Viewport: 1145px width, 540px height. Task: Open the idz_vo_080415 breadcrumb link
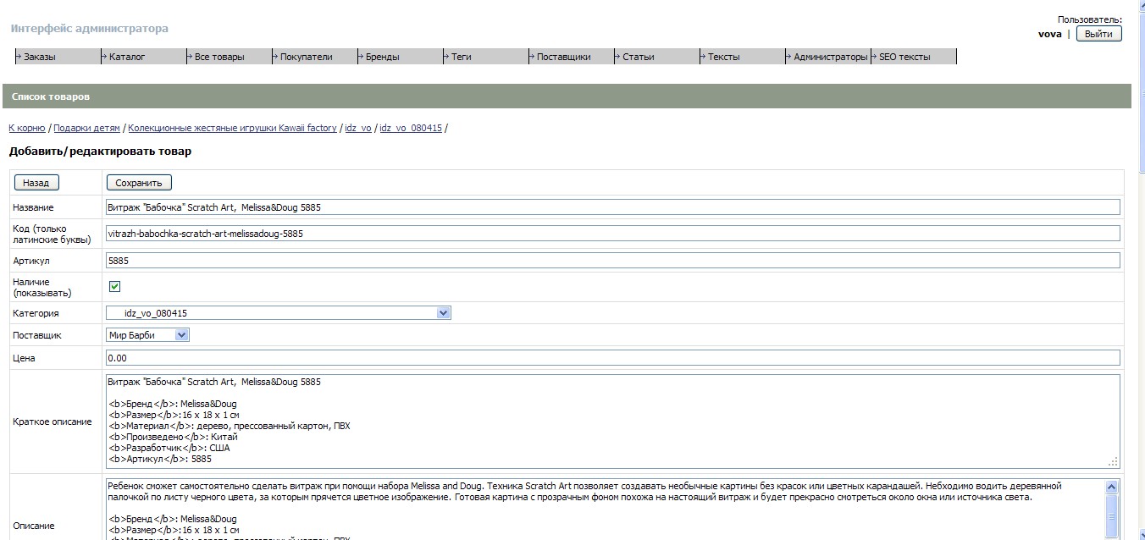pos(411,128)
